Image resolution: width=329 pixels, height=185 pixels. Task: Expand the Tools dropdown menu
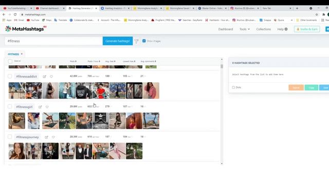[245, 29]
